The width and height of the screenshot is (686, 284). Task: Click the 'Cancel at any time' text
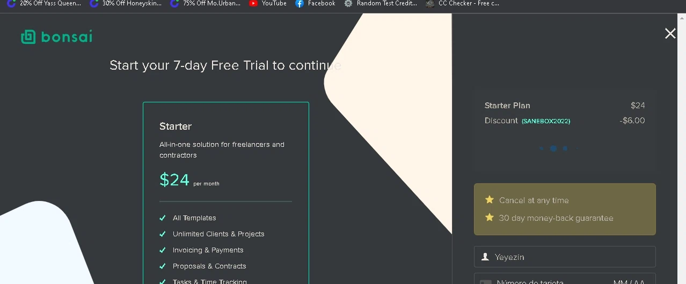[x=534, y=200]
